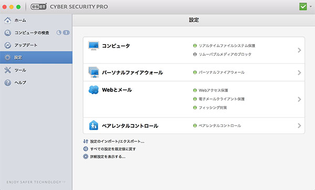This screenshot has width=315, height=190.
Task: Click the コンピュータ monitor icon
Action: pyautogui.click(x=93, y=46)
